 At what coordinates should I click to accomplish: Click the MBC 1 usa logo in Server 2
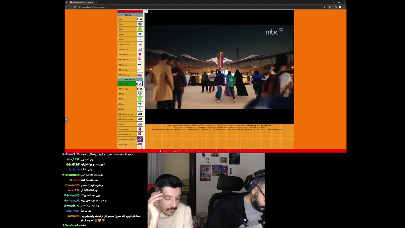140,89
